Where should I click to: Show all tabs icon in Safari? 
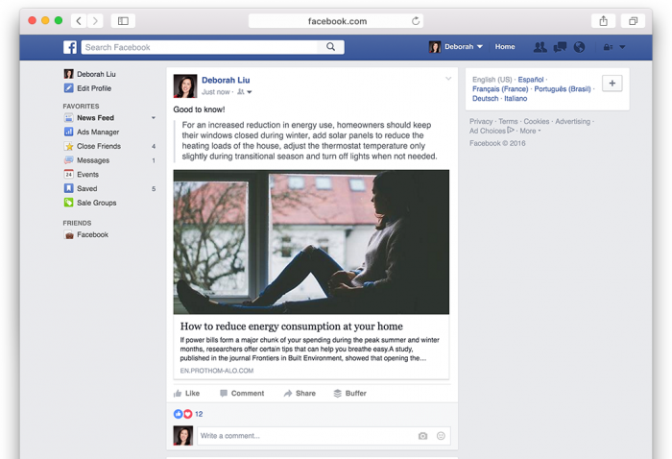(x=633, y=21)
